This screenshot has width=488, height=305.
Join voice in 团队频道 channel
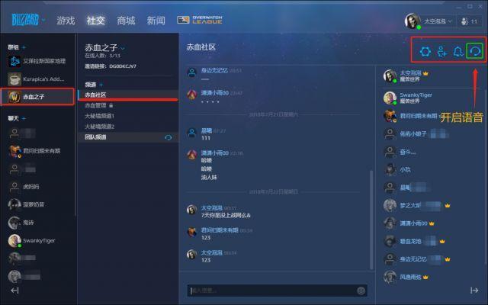(168, 137)
